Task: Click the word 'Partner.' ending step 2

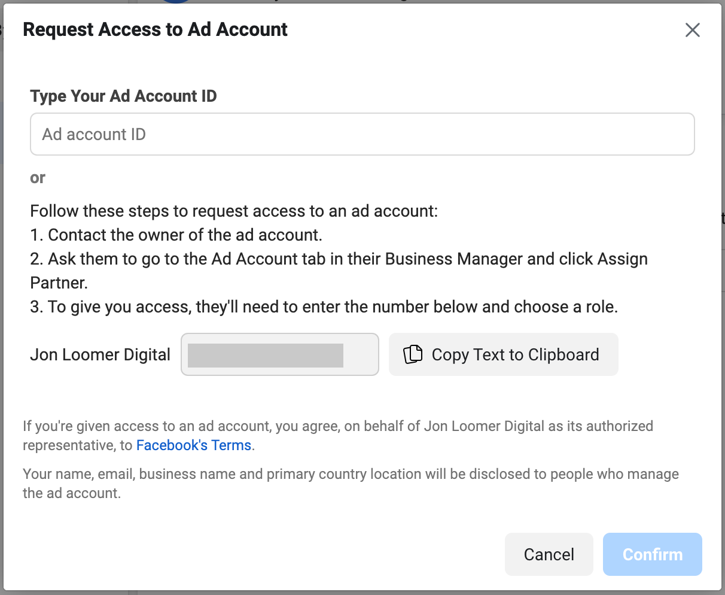Action: (x=59, y=283)
